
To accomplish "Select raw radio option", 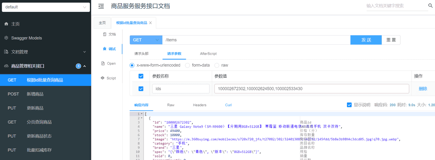I will (x=217, y=65).
